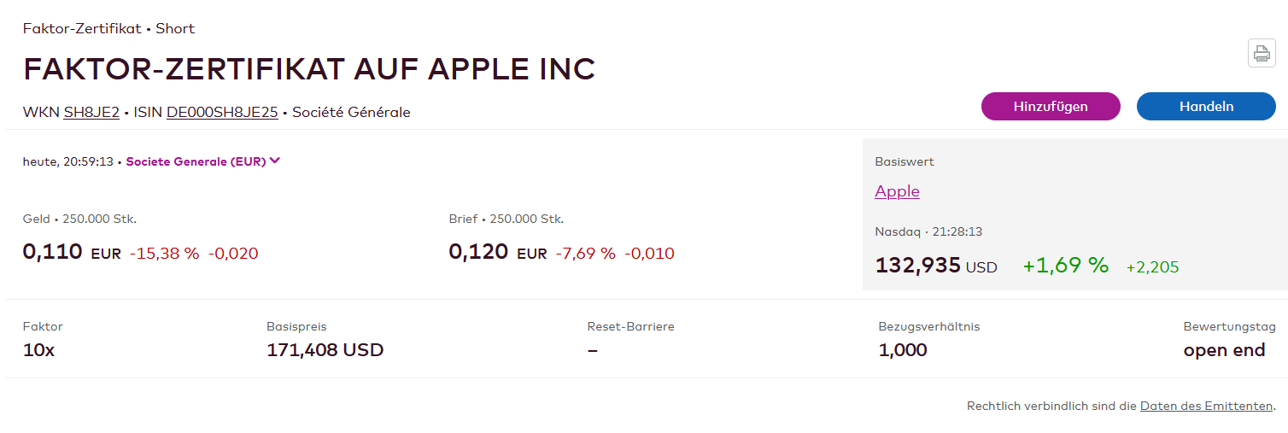Click the green +1,69 % change value
This screenshot has height=433, width=1288.
[1065, 266]
